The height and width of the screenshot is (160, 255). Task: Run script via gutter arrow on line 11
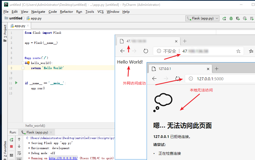click(x=16, y=83)
